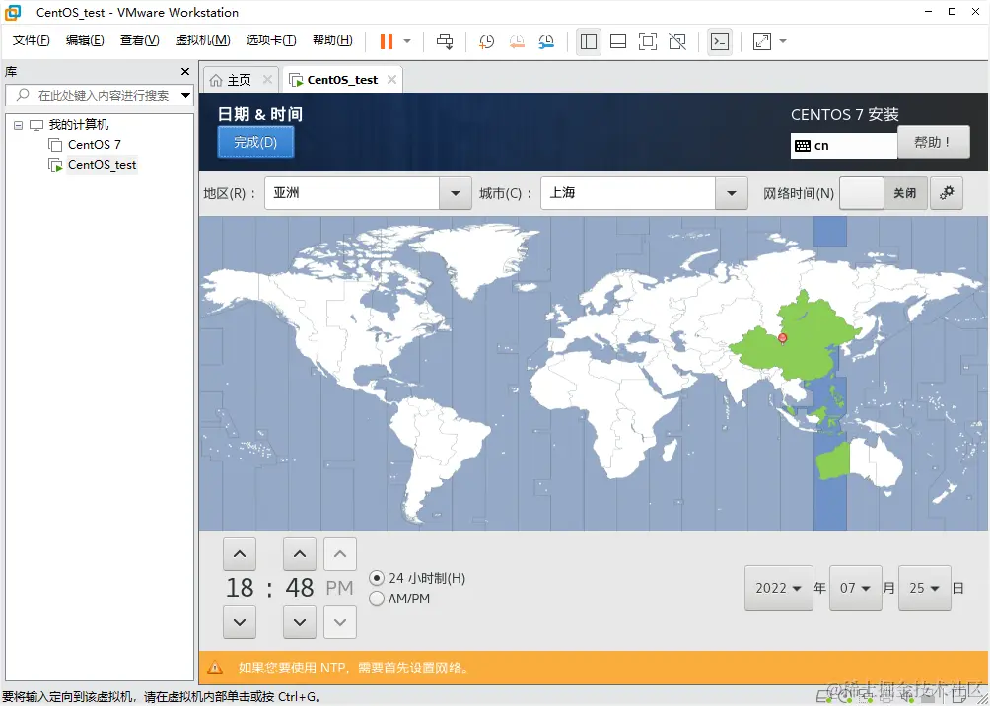
Task: Open the power options arrow beside pause
Action: [x=407, y=41]
